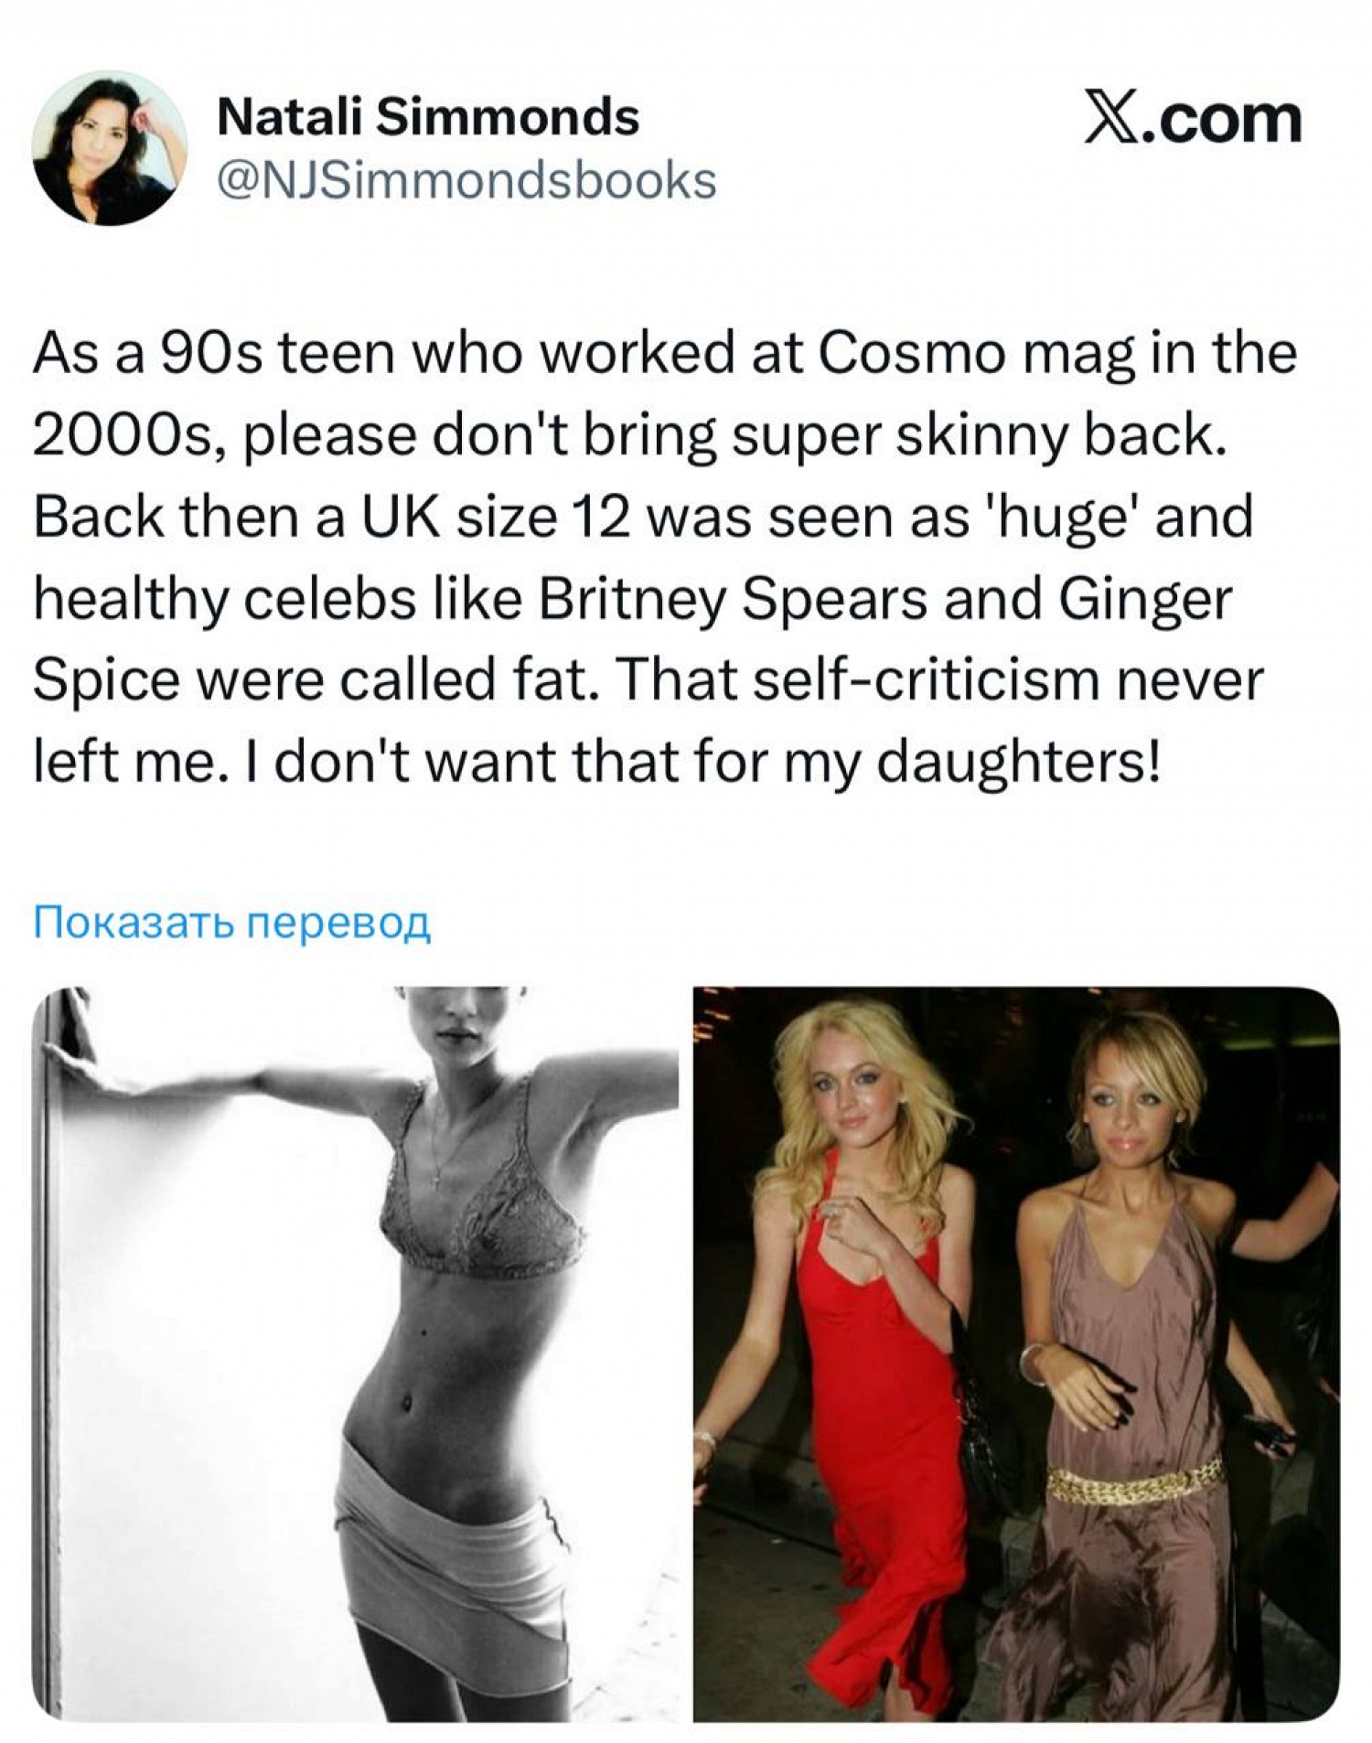
Task: Click the display name Natali Simmonds
Action: (x=428, y=118)
